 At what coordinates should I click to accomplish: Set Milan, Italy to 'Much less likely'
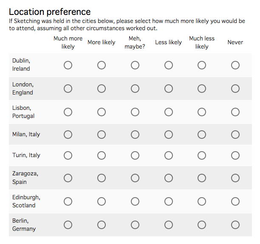coord(202,135)
